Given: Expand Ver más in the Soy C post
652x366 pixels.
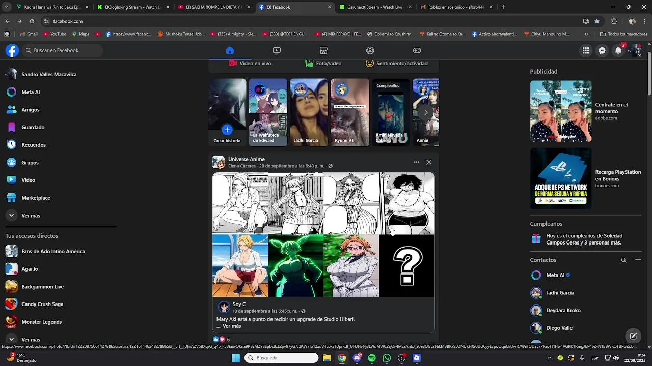Looking at the screenshot, I should coord(232,326).
